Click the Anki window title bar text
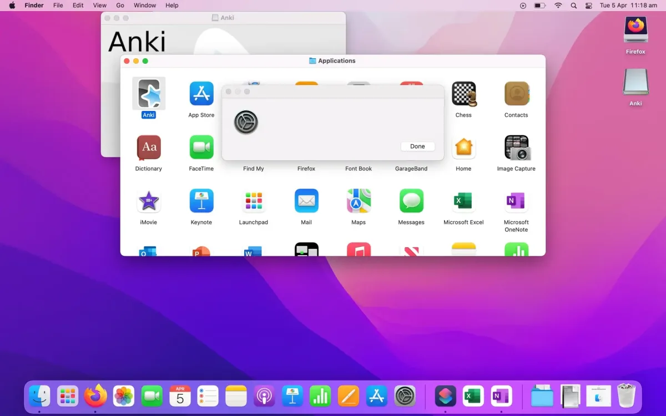The width and height of the screenshot is (666, 416). [x=227, y=18]
